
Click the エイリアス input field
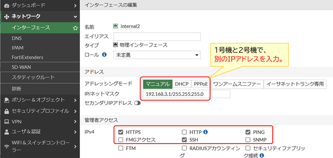point(157,37)
